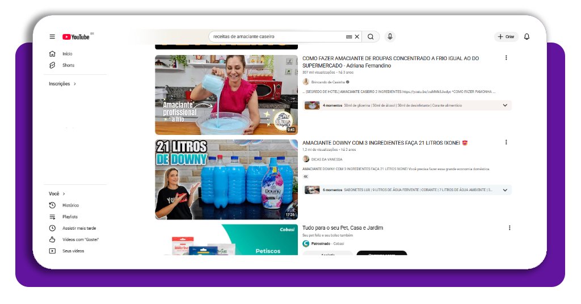Click the Playlists list icon
The height and width of the screenshot is (304, 581).
click(x=52, y=217)
